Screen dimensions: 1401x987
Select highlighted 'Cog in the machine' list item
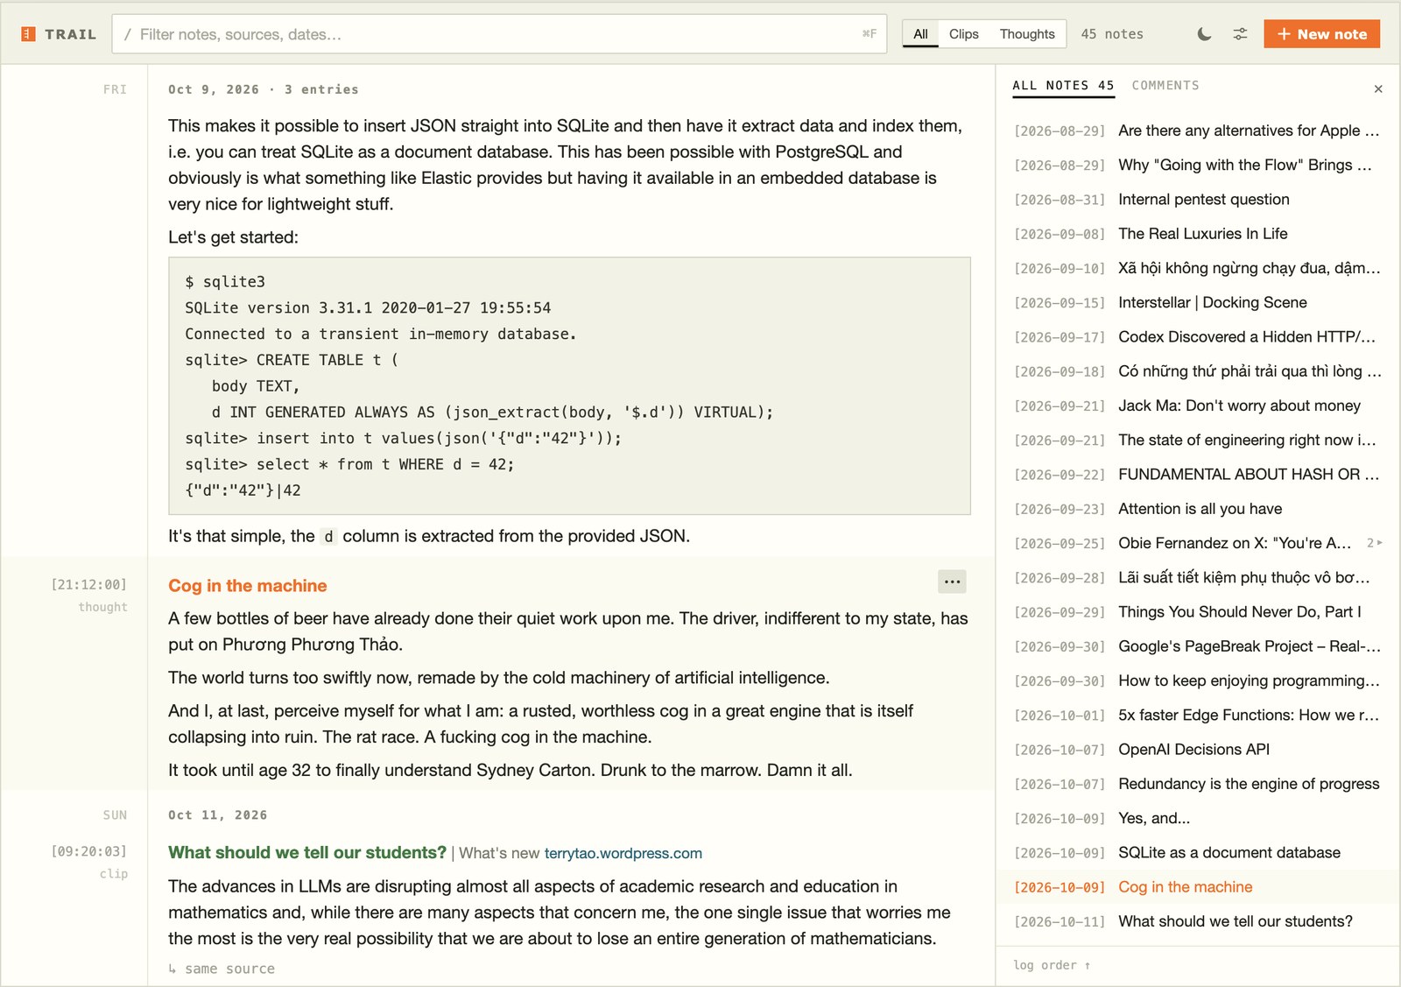coord(1197,887)
